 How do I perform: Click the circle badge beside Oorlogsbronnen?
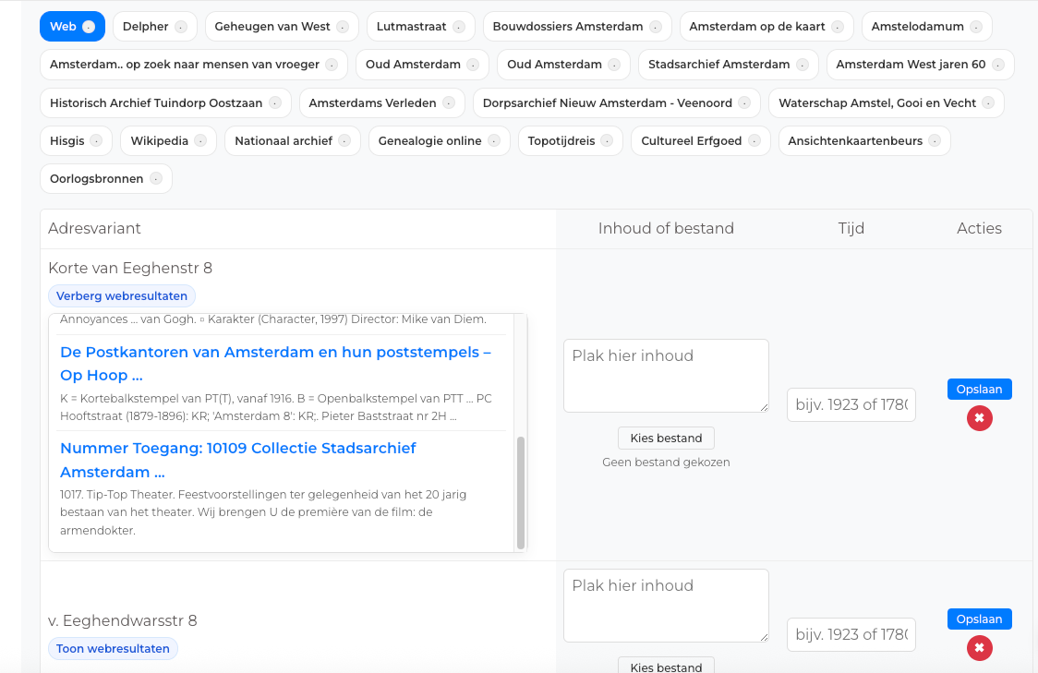click(x=156, y=179)
